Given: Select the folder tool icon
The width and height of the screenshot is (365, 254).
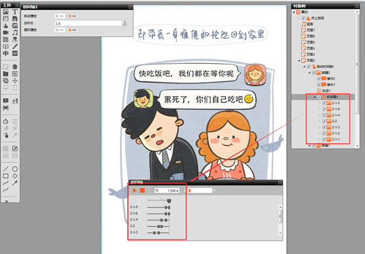Looking at the screenshot, I should 6,74.
